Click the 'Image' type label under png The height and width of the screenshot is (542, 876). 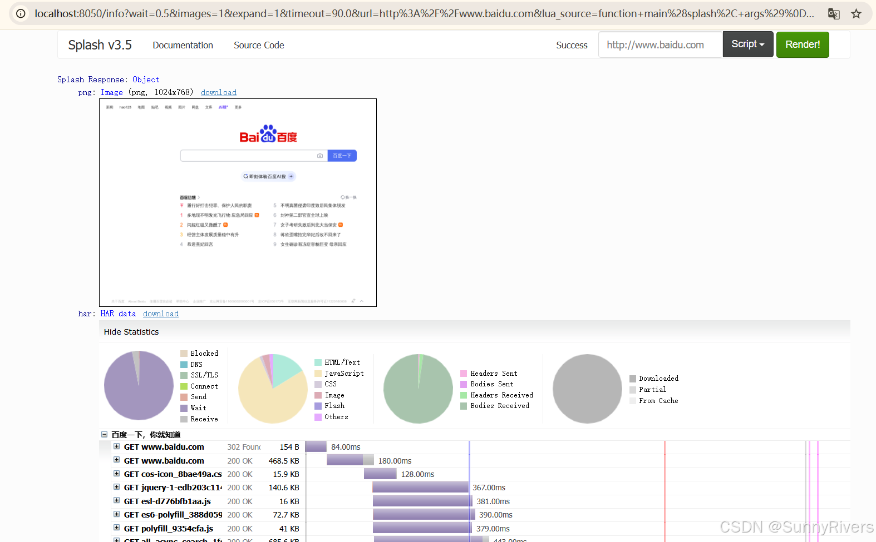[112, 92]
